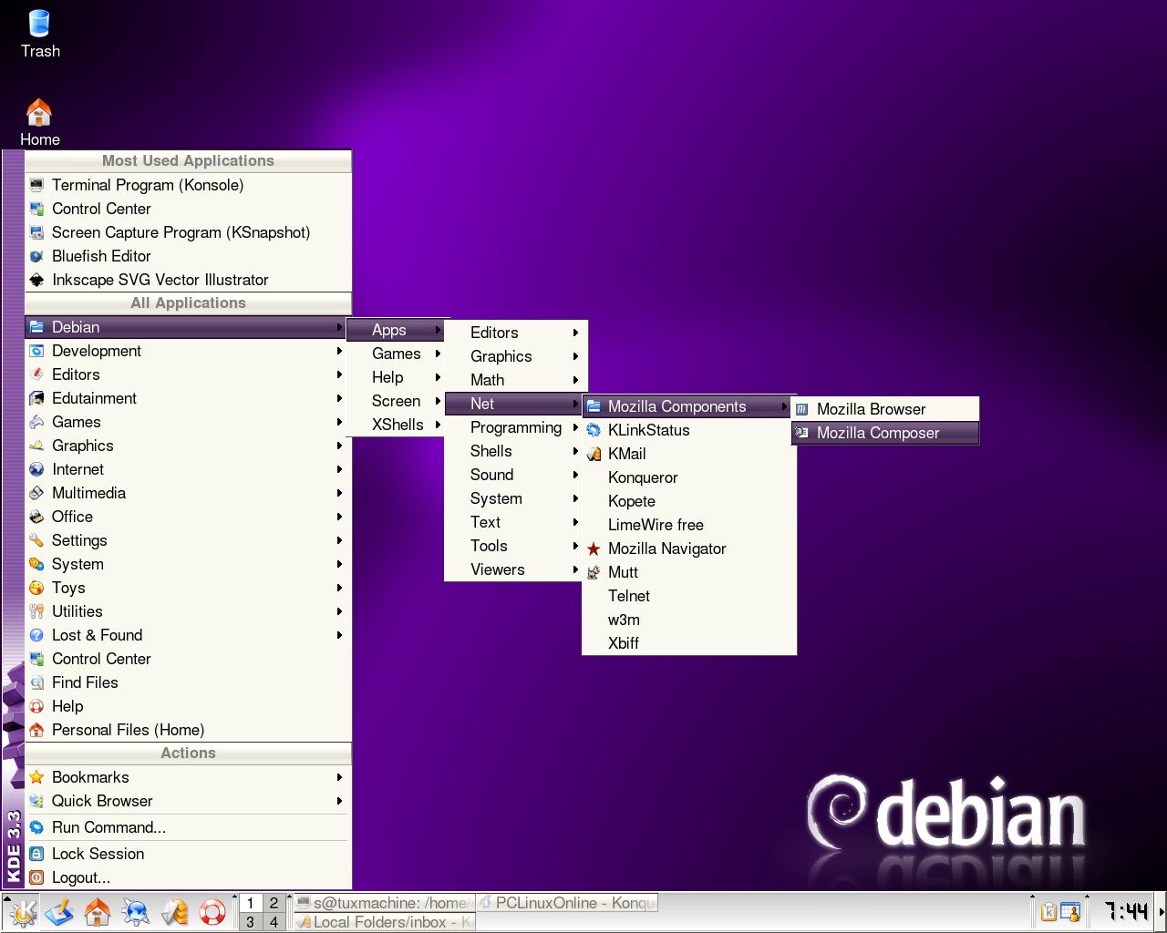Click the Multimedia category icon
The width and height of the screenshot is (1167, 933).
pos(36,493)
